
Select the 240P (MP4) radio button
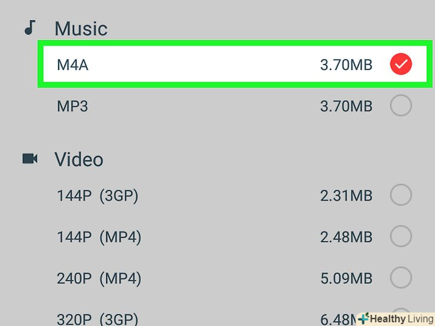(x=400, y=278)
